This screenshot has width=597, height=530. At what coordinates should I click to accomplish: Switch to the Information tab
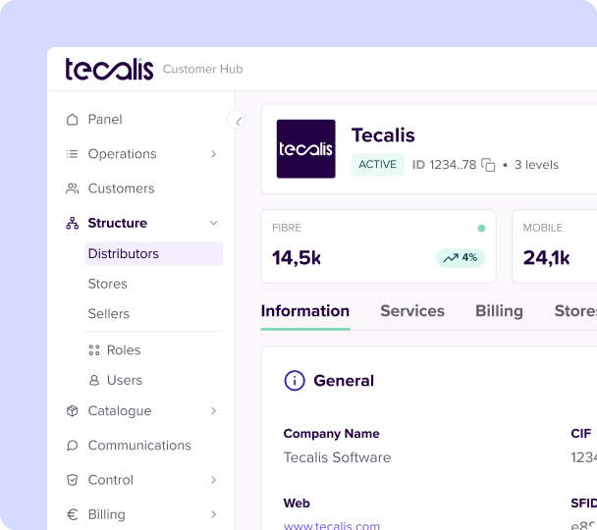pos(305,311)
